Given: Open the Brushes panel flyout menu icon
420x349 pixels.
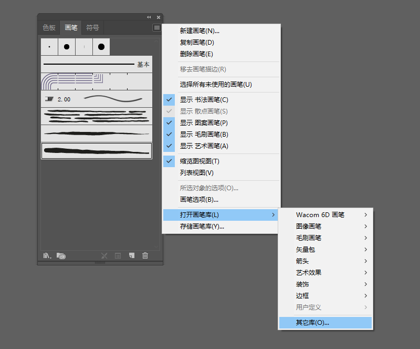Looking at the screenshot, I should tap(156, 28).
